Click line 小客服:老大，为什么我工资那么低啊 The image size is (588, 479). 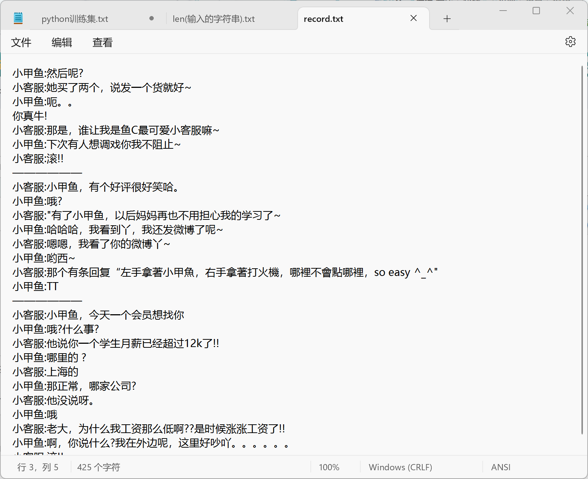pyautogui.click(x=149, y=429)
